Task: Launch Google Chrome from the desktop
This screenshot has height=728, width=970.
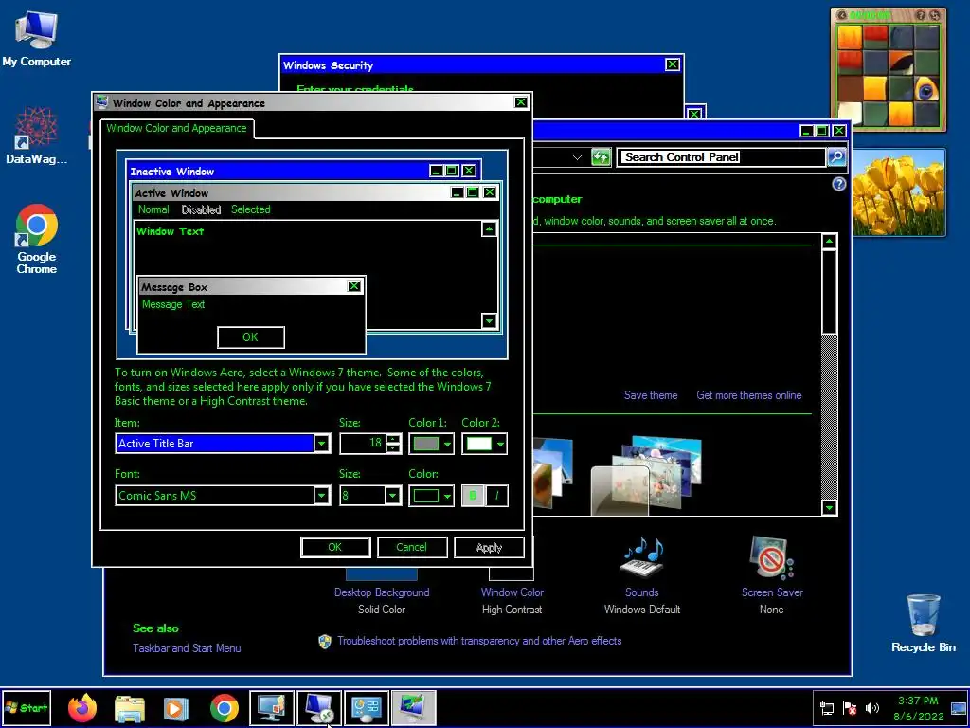Action: tap(37, 238)
